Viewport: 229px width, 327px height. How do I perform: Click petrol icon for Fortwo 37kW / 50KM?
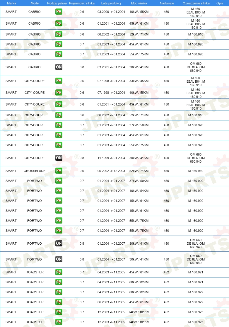[59, 180]
